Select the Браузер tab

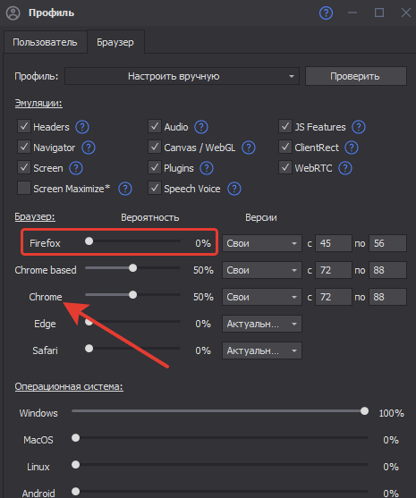[x=115, y=42]
